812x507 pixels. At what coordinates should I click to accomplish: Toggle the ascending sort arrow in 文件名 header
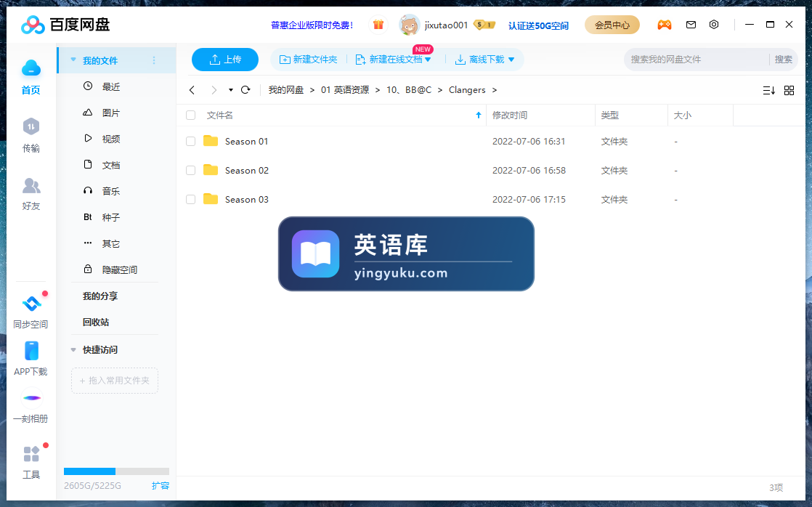[x=479, y=115]
